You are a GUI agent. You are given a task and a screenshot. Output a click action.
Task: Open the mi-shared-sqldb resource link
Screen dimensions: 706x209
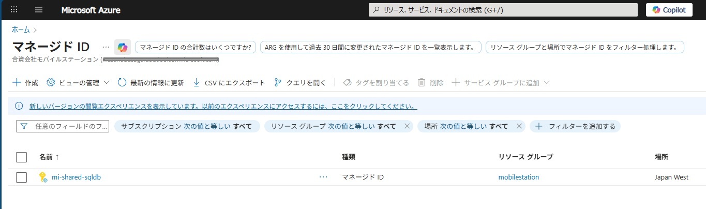(76, 177)
